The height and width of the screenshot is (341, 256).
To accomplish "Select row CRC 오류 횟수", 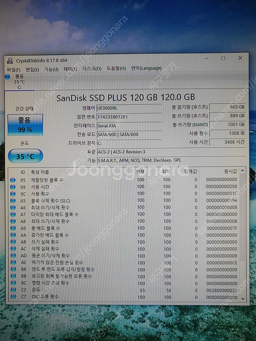I will click(124, 297).
